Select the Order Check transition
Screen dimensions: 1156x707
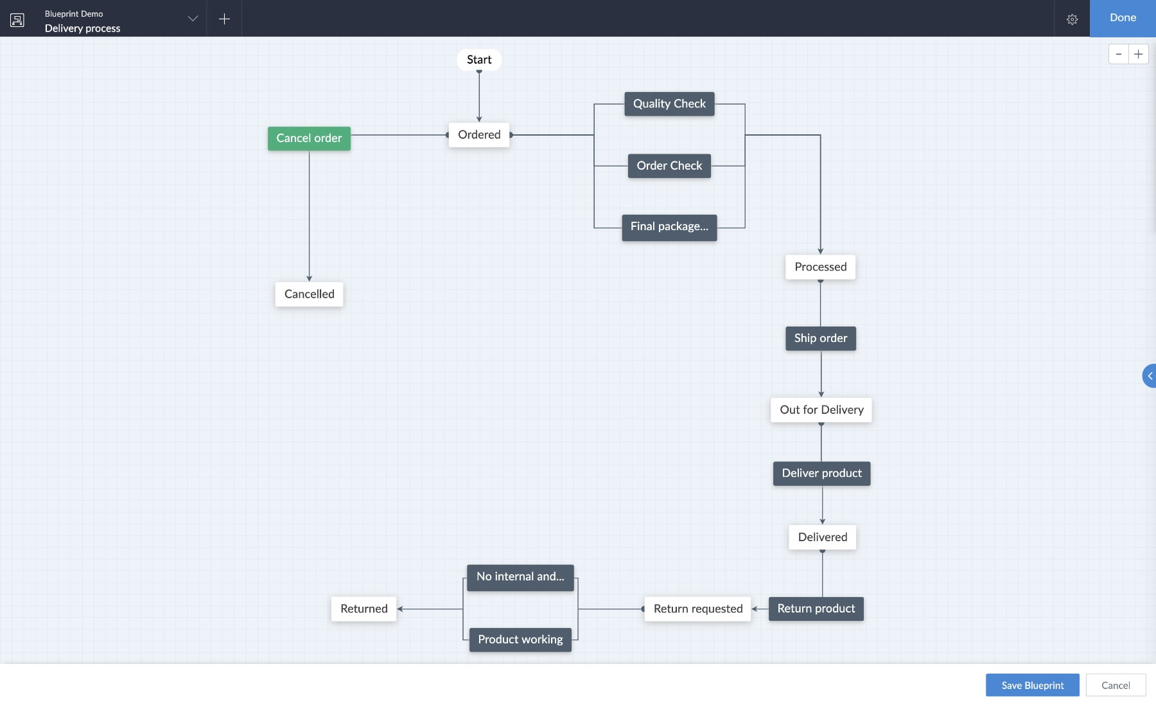(x=669, y=165)
